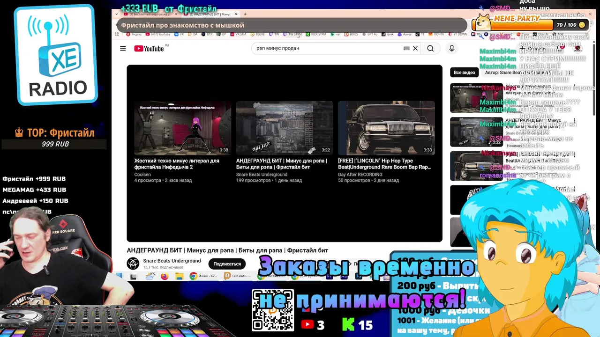Select the 'Все видео' filter chip
This screenshot has height=337, width=600.
(x=465, y=73)
